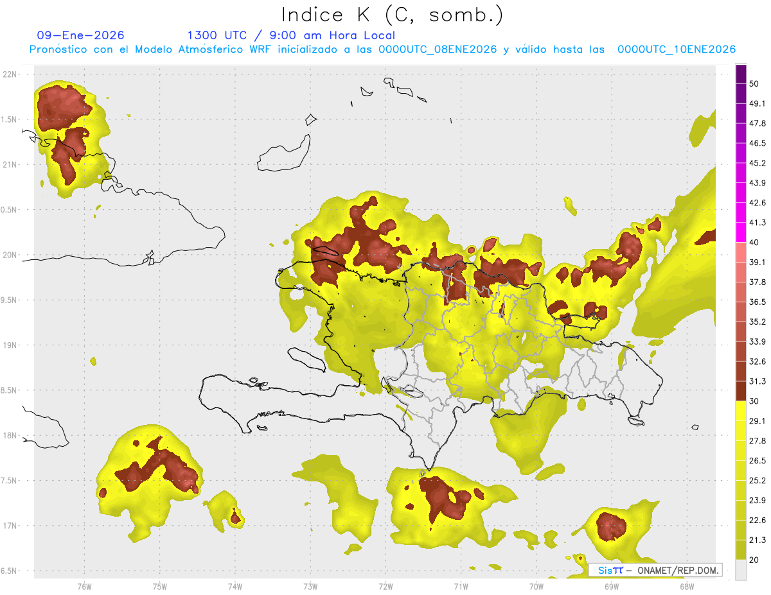
Task: Click the colorbar value "32.6"
Action: pos(758,361)
